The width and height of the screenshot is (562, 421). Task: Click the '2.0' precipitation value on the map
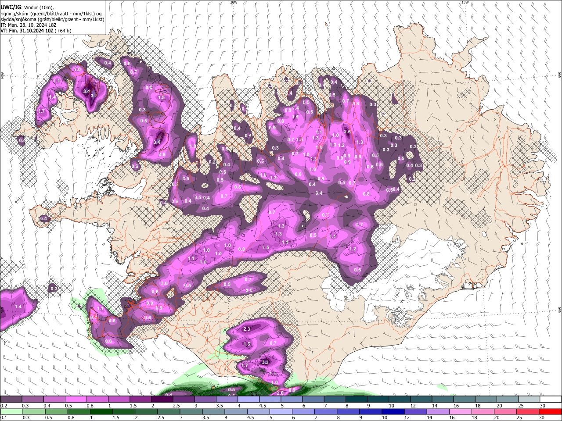(x=281, y=393)
